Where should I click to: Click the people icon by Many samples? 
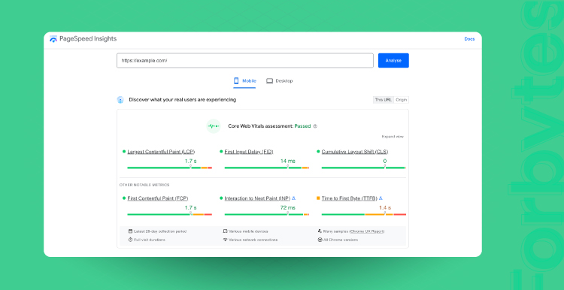click(320, 231)
